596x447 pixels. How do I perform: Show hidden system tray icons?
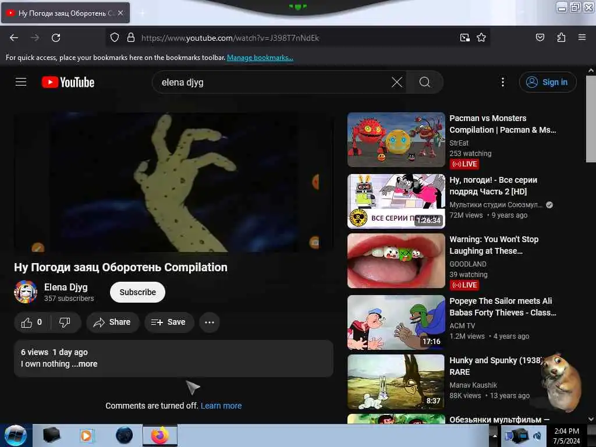coord(495,435)
